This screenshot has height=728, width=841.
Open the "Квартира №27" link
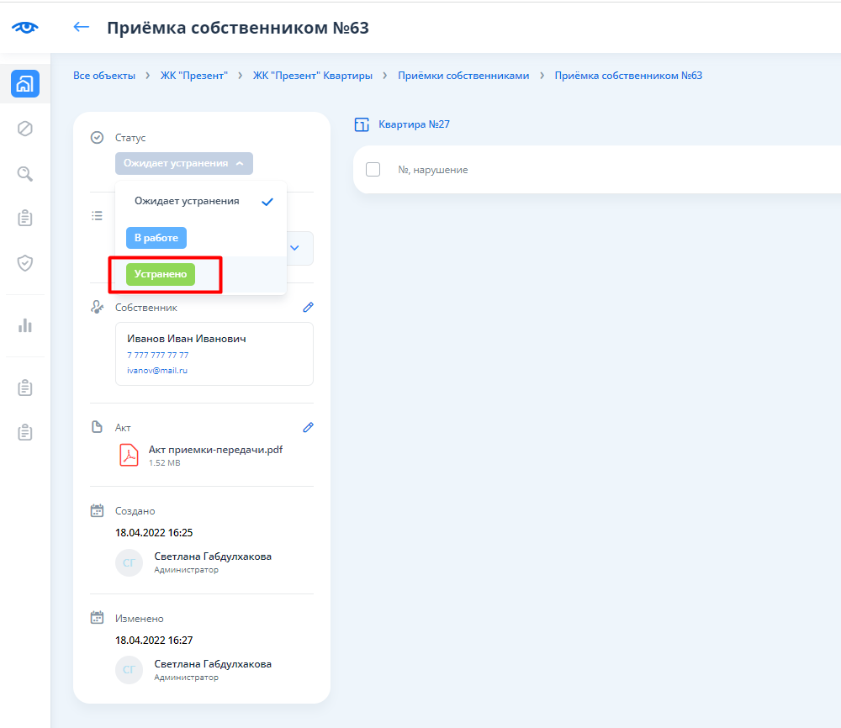point(414,124)
